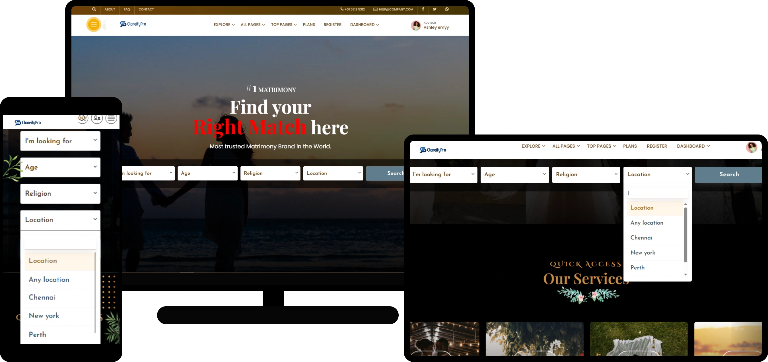Click the mobile view hamburger menu icon
The height and width of the screenshot is (362, 768).
pyautogui.click(x=111, y=118)
